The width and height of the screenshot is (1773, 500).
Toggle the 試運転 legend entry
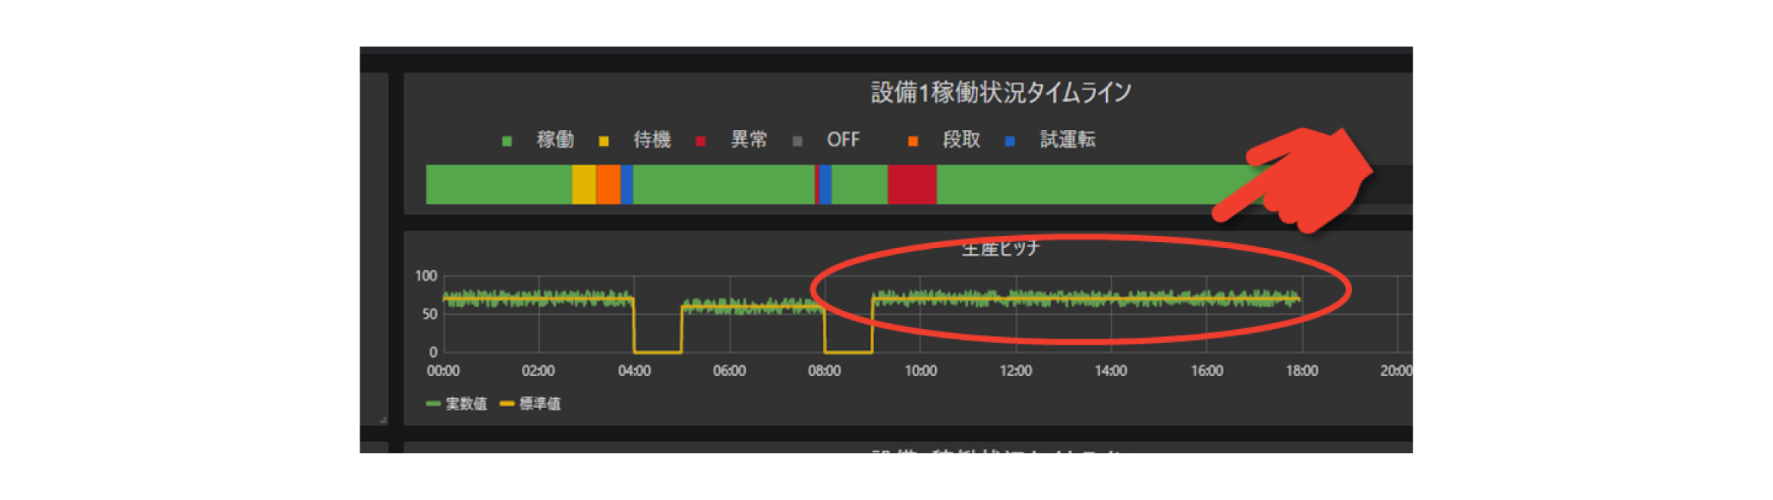tap(1067, 139)
